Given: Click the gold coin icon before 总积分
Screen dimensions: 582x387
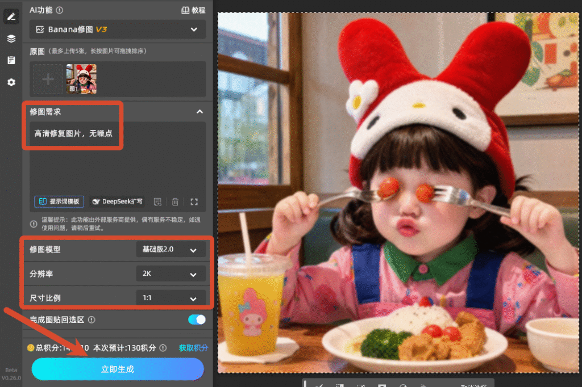Looking at the screenshot, I should [31, 348].
